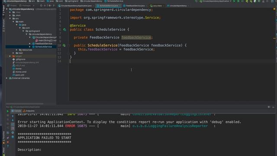The width and height of the screenshot is (277, 156).
Task: Toggle soft-wrap in console toolbar
Action: click(13, 124)
